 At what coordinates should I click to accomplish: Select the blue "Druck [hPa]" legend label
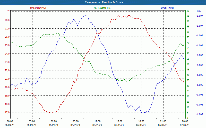(x=167, y=8)
